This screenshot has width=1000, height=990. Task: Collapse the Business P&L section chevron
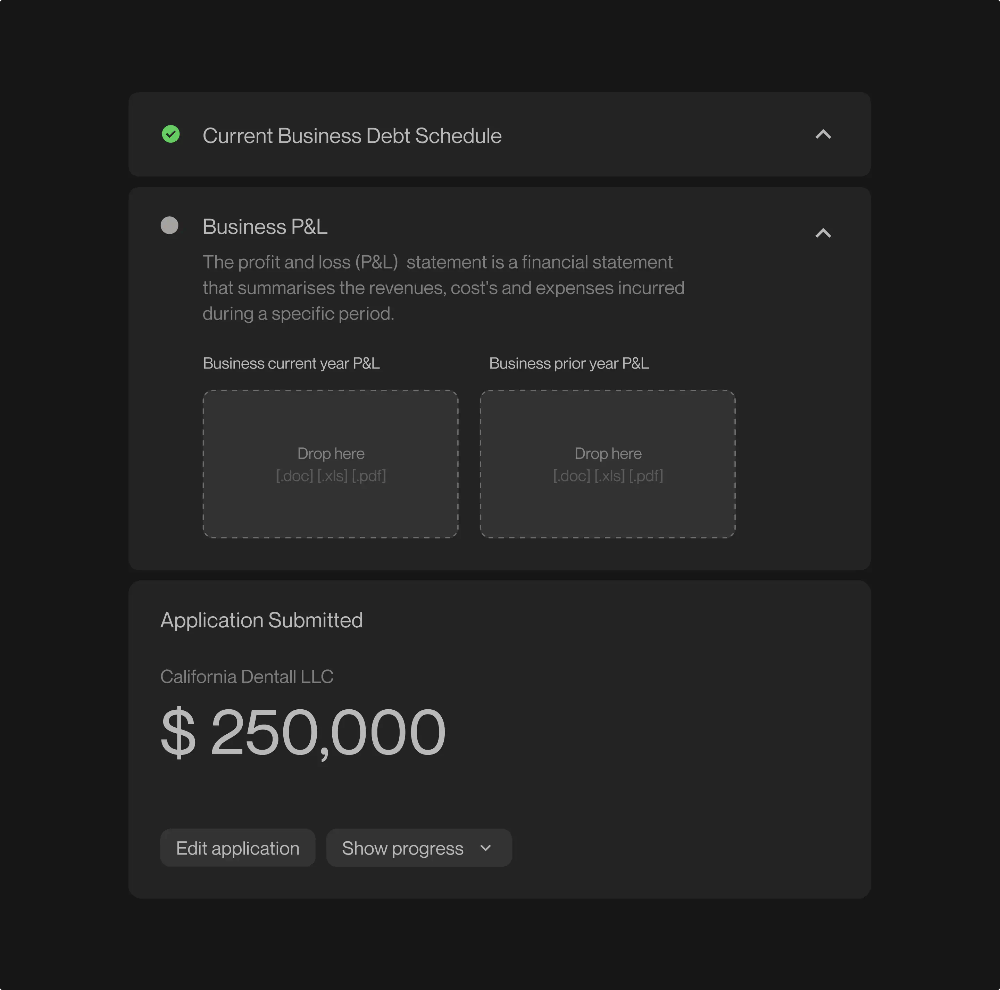(823, 233)
